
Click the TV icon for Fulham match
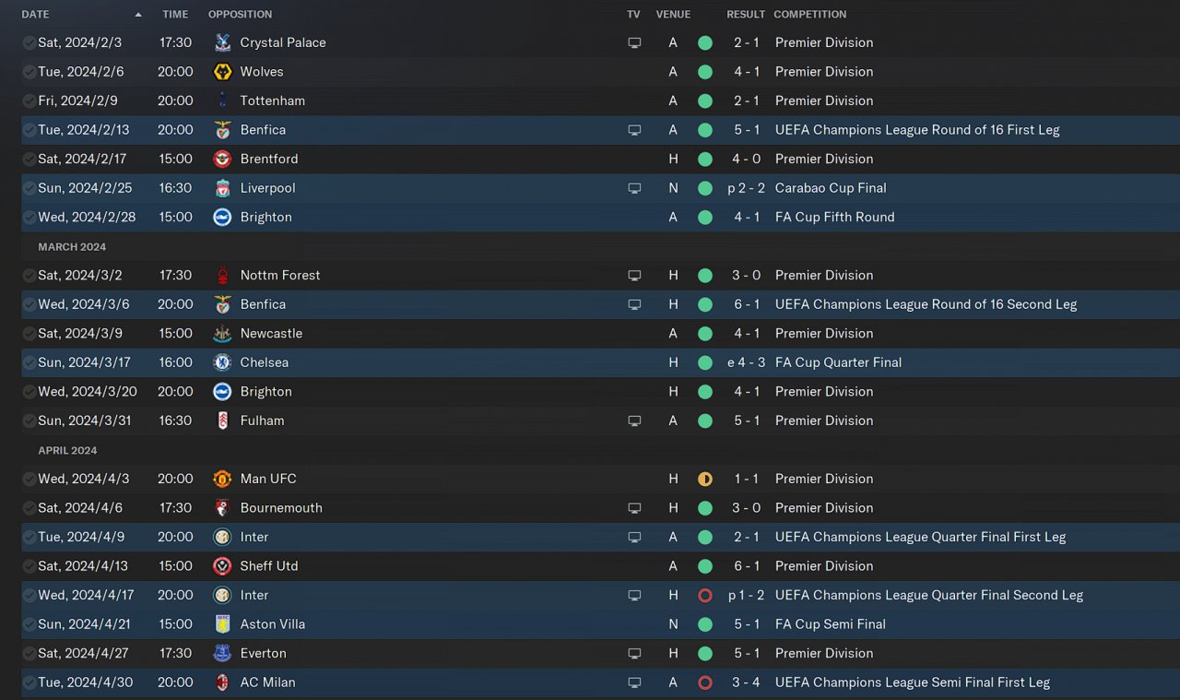pyautogui.click(x=634, y=421)
